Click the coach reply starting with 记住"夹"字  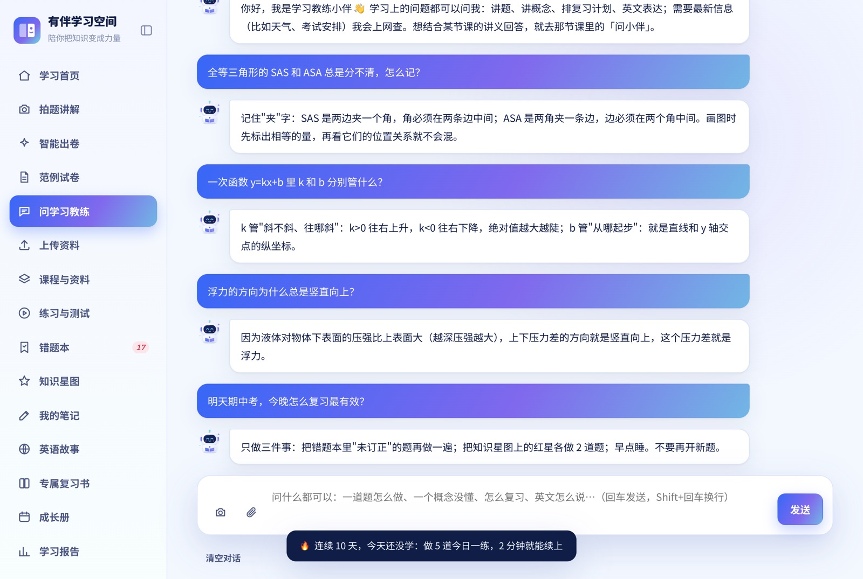point(489,127)
